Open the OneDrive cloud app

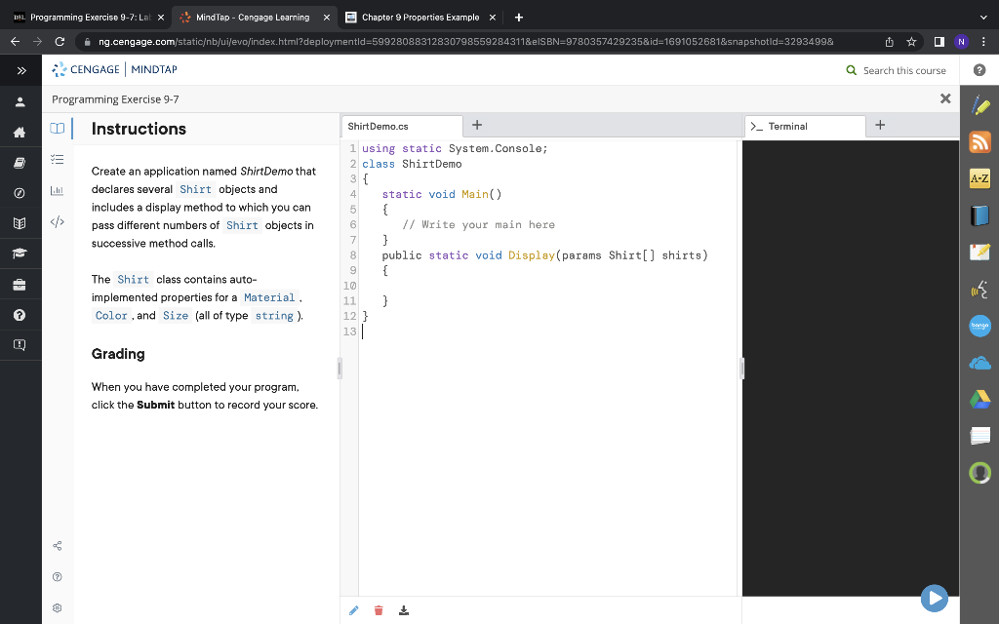[x=979, y=363]
